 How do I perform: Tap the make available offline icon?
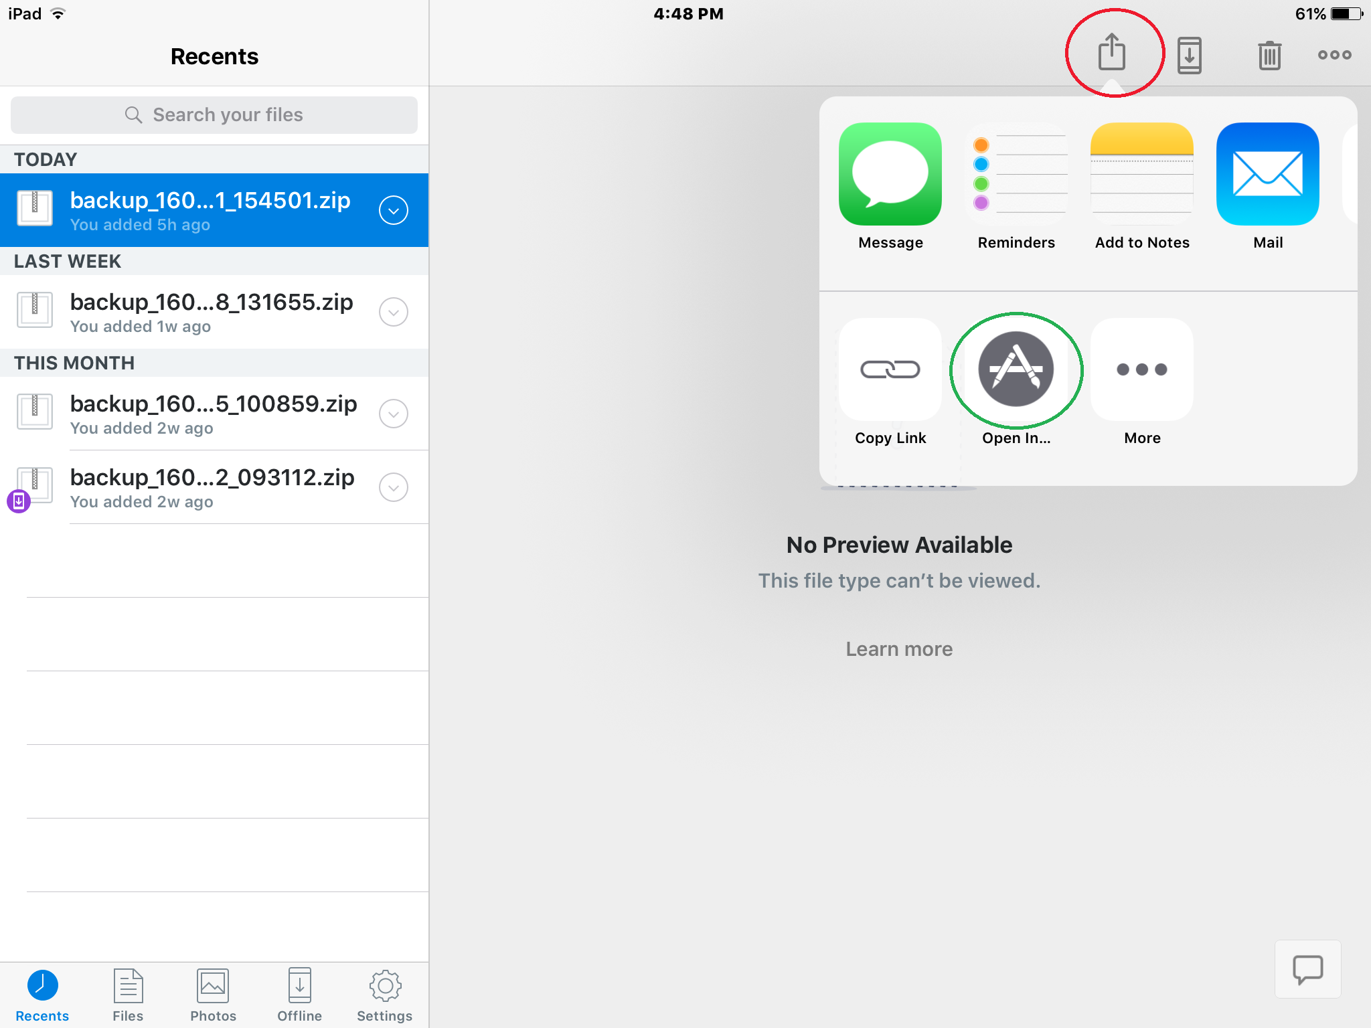pos(1189,55)
